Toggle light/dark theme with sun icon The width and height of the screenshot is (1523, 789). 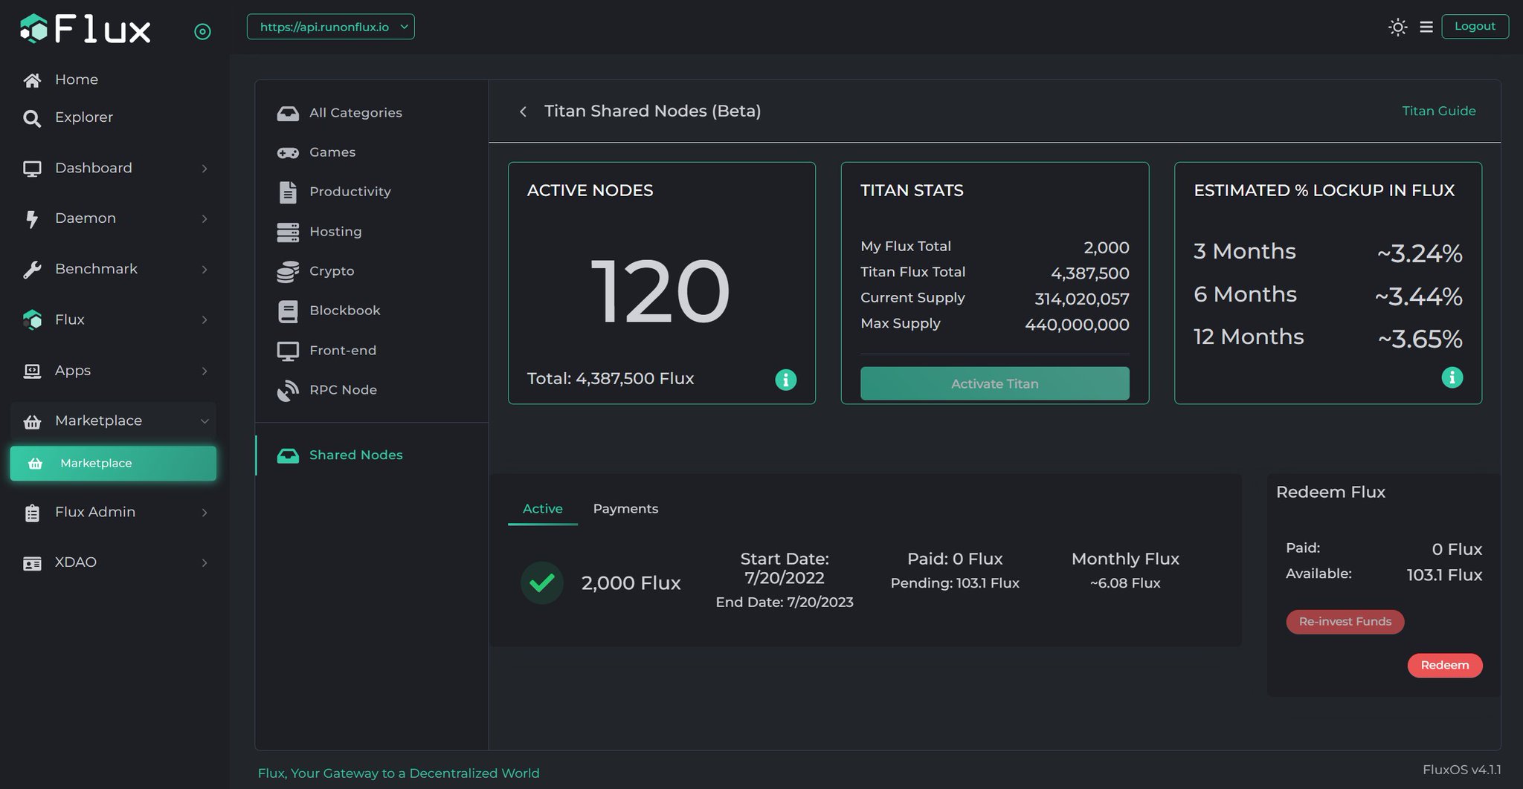pyautogui.click(x=1397, y=27)
